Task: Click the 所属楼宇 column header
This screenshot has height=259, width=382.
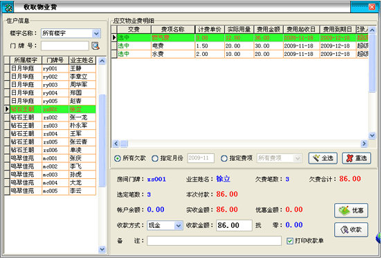Action: [26, 60]
